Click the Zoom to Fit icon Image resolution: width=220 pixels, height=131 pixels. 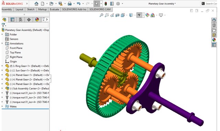(101, 15)
